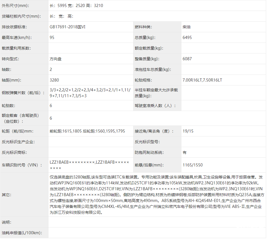Select VIN value starting LZZ1BAEB

pos(89,165)
